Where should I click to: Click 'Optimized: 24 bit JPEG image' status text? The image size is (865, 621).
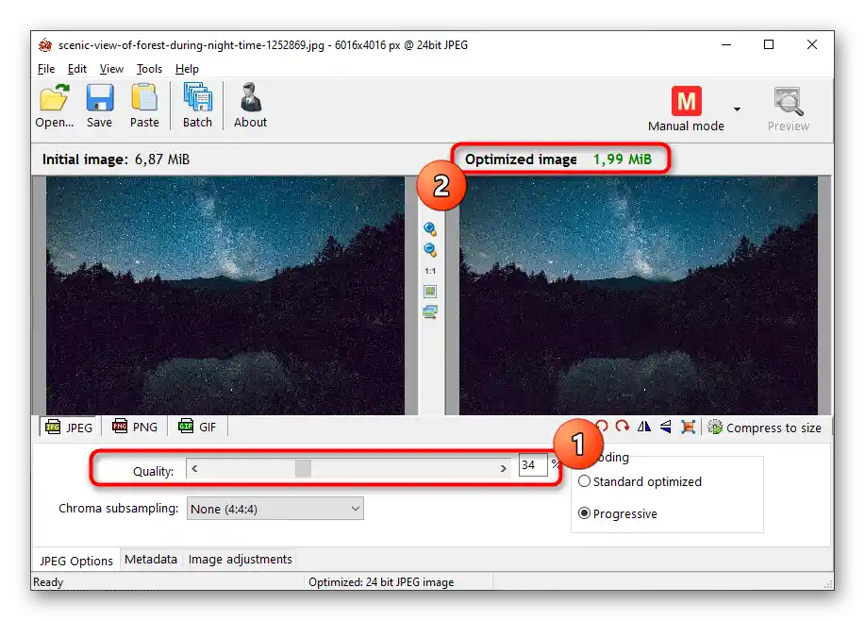[x=381, y=581]
